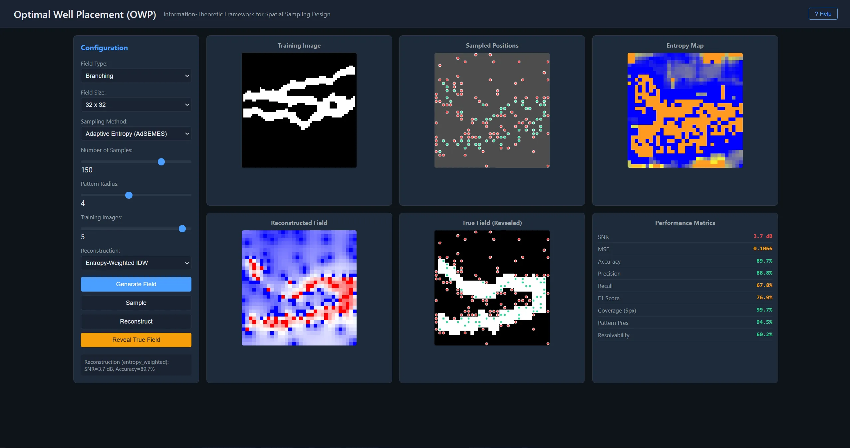Move the Training Images slider

pos(182,229)
